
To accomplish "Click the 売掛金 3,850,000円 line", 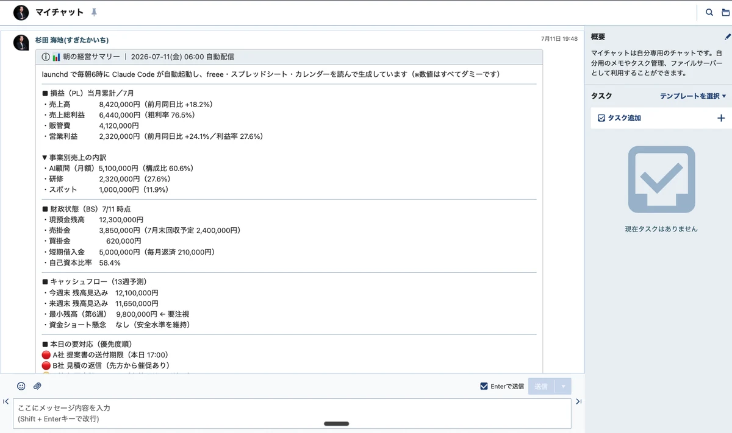I will (142, 231).
